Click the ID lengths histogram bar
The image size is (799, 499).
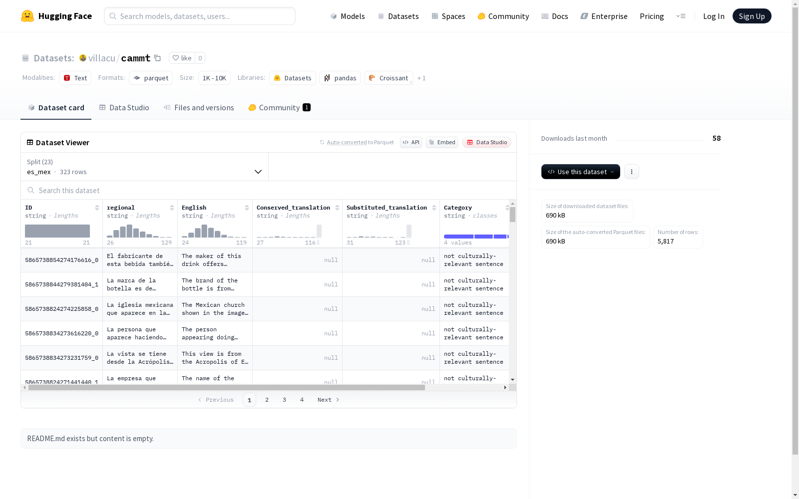57,231
